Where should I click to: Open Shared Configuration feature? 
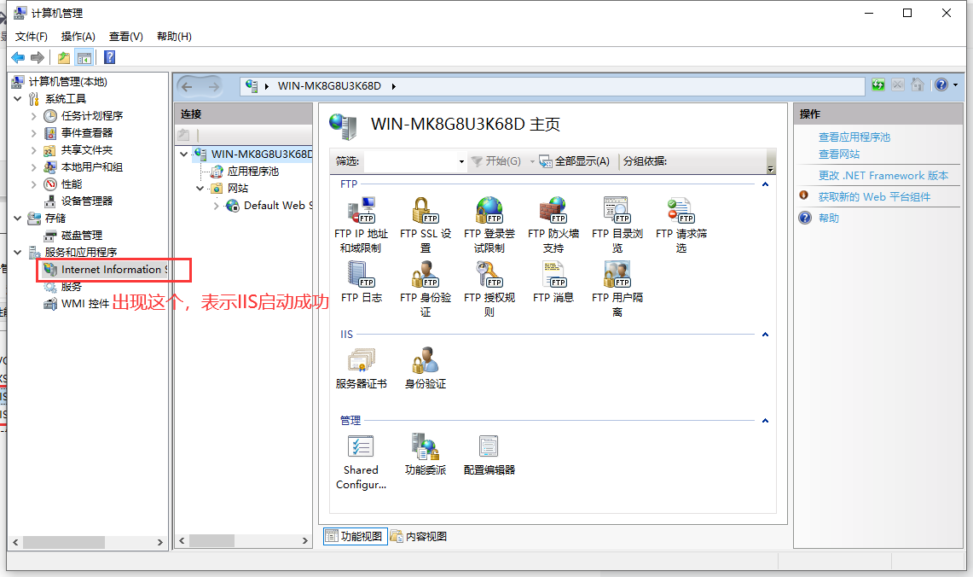[362, 462]
